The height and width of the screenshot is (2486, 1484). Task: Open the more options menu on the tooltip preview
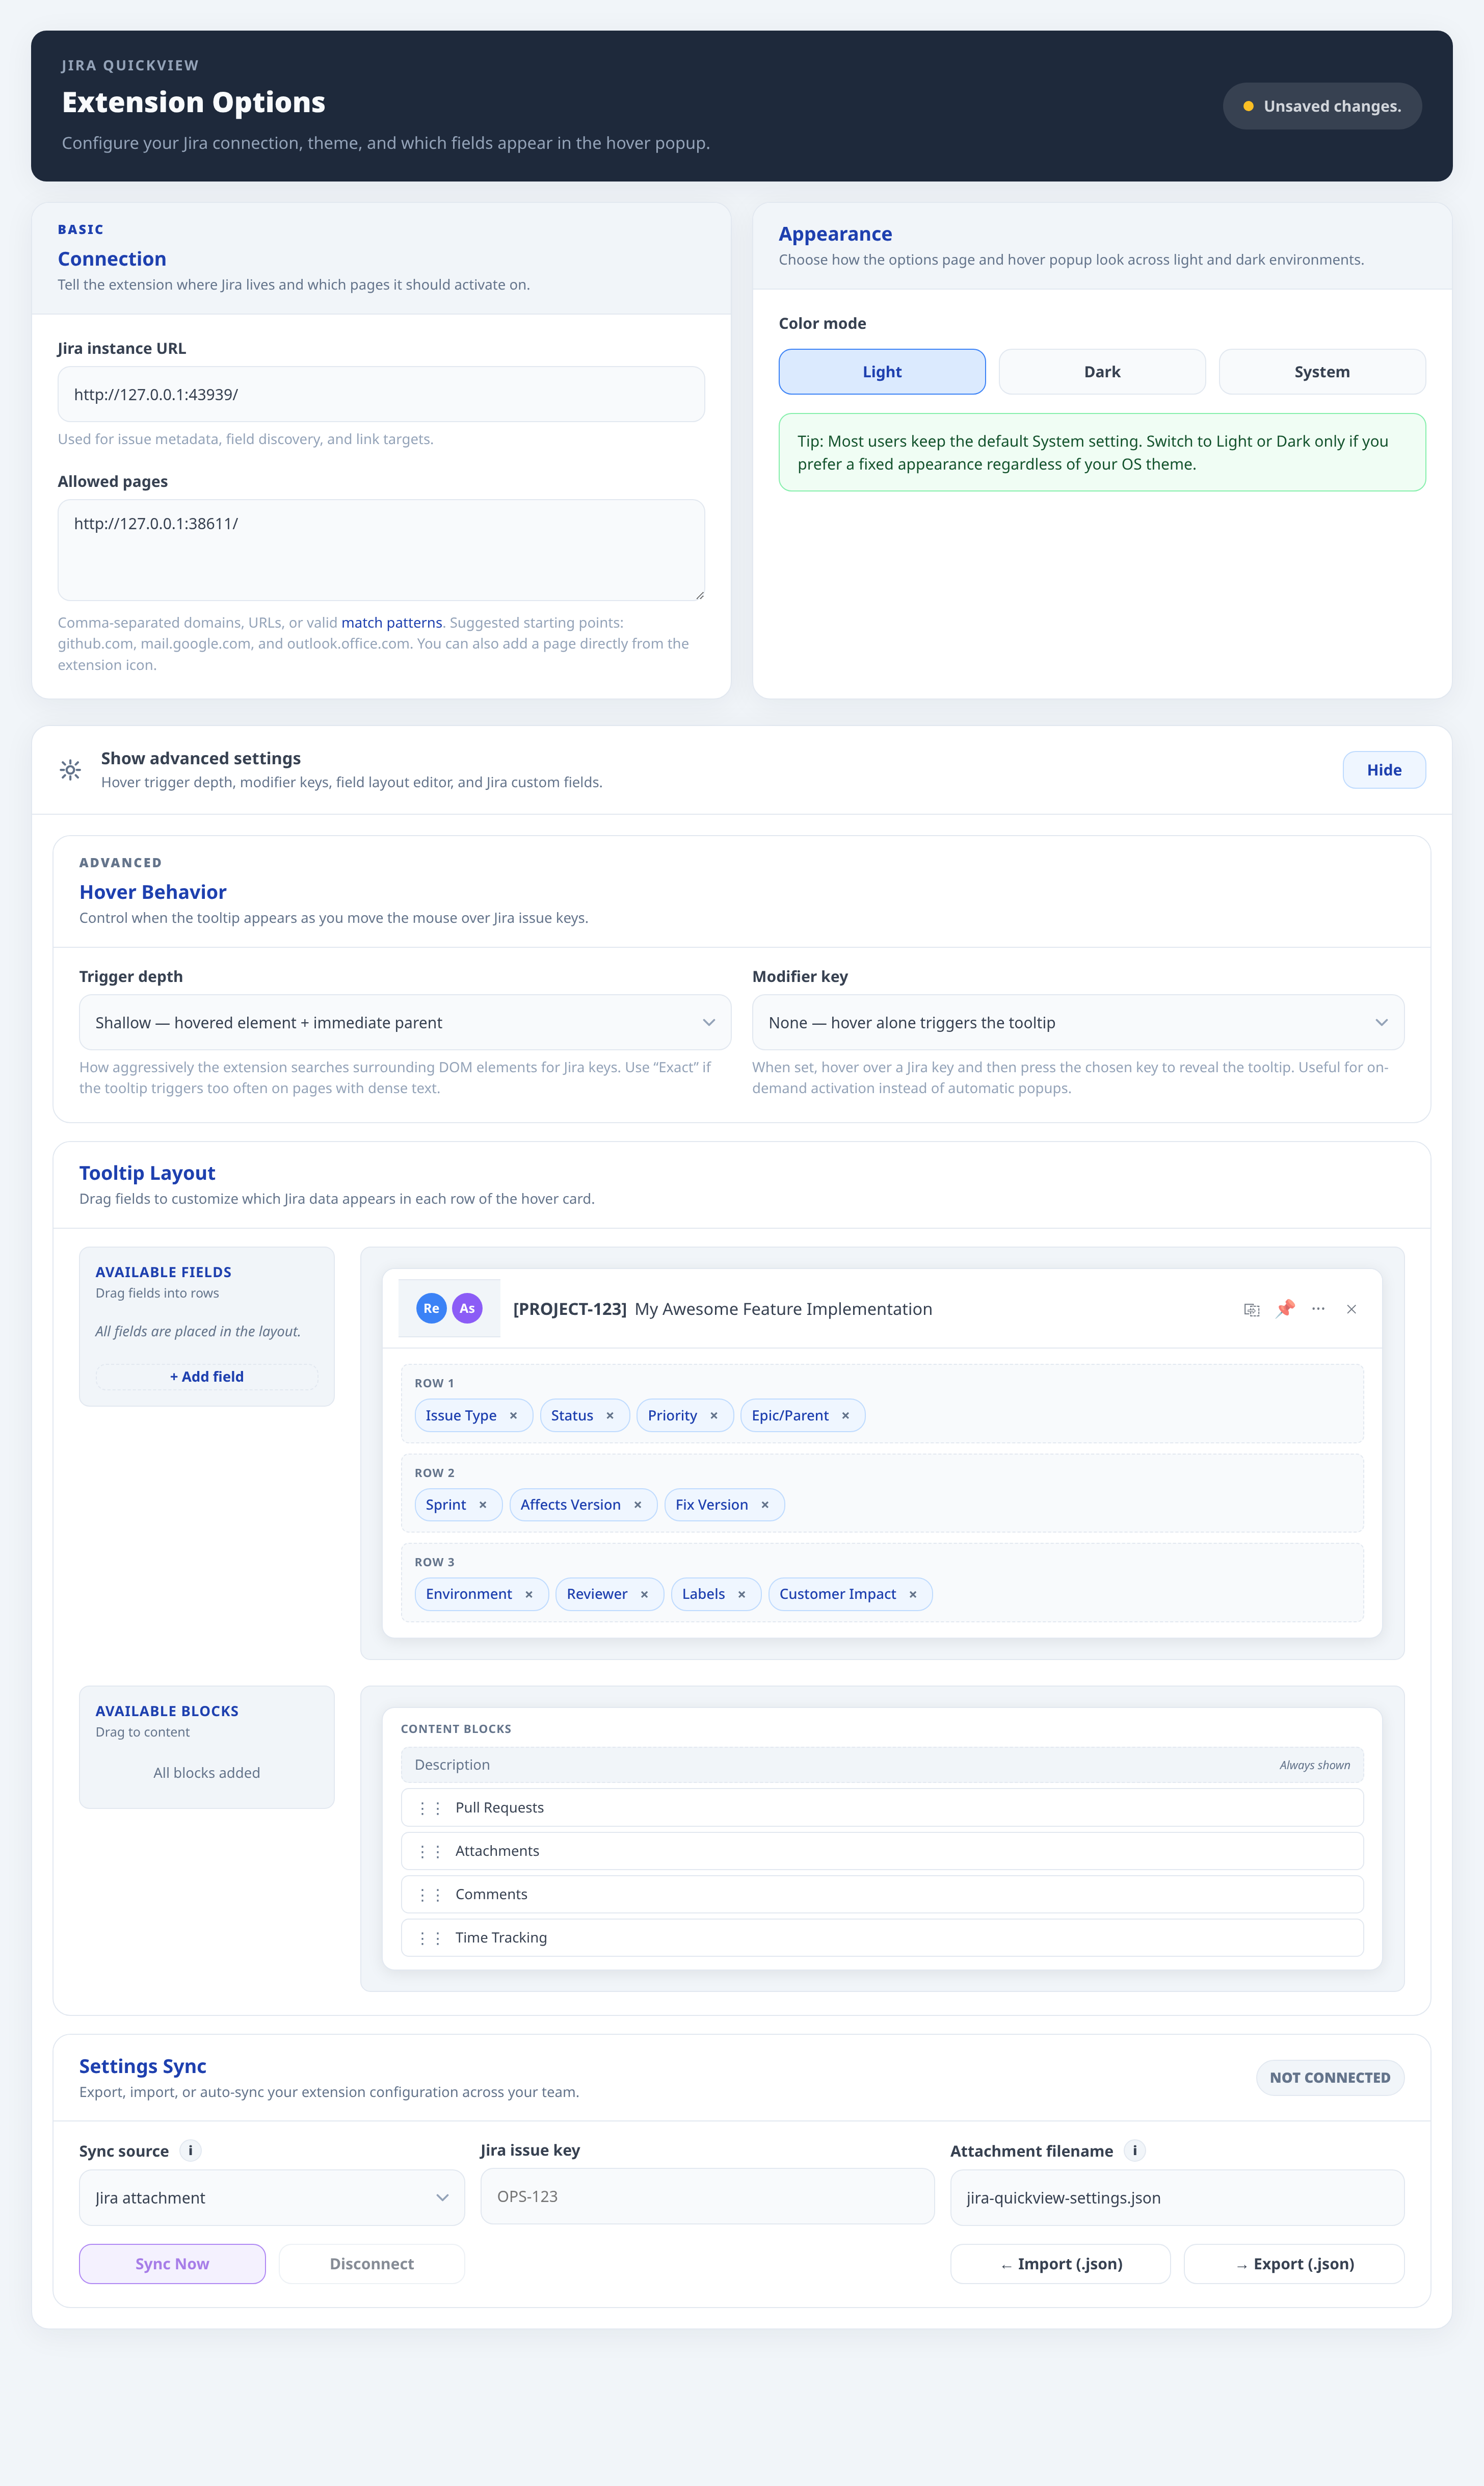pos(1318,1309)
